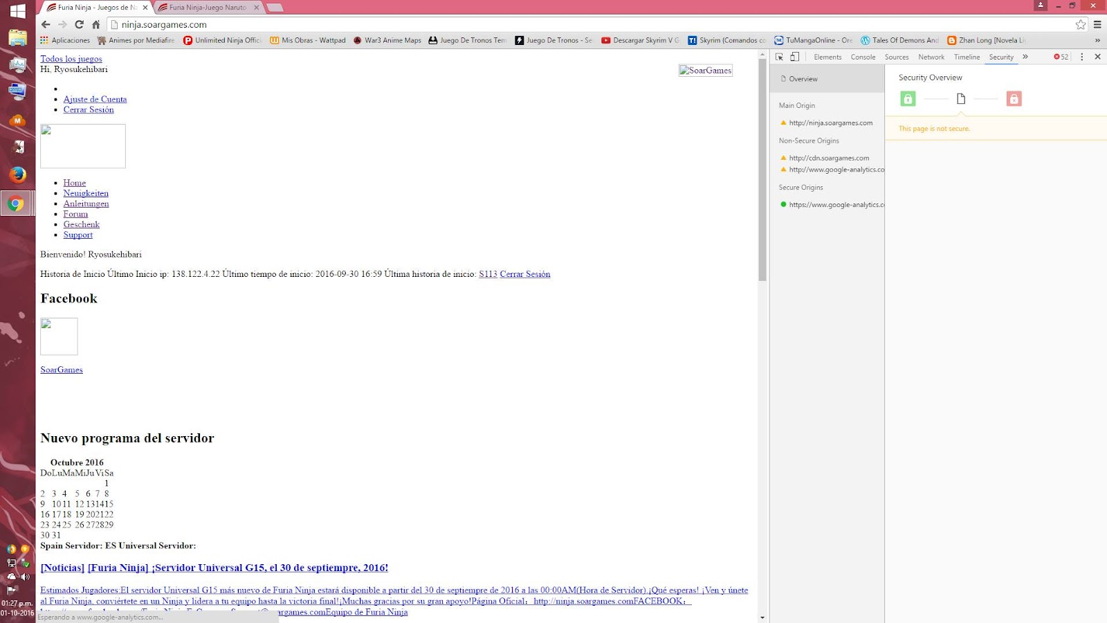Open the S113 server history link
This screenshot has width=1107, height=623.
tap(488, 274)
